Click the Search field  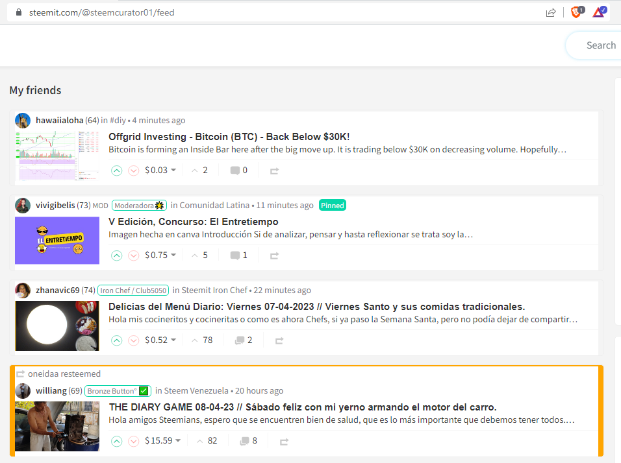pos(593,45)
